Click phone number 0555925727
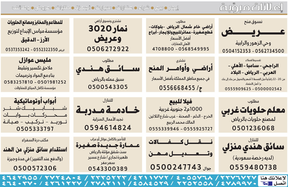This screenshot has width=288, height=187. [x=198, y=129]
